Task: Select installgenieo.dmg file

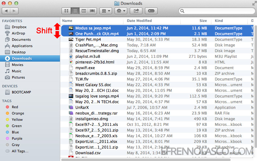Action: (x=92, y=119)
